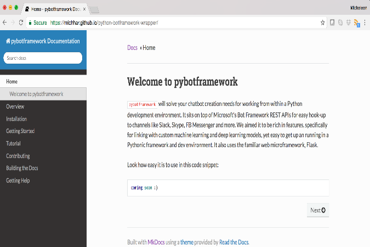The width and height of the screenshot is (370, 247).
Task: Click the Welcome to pybotframework heading
Action: 183,82
